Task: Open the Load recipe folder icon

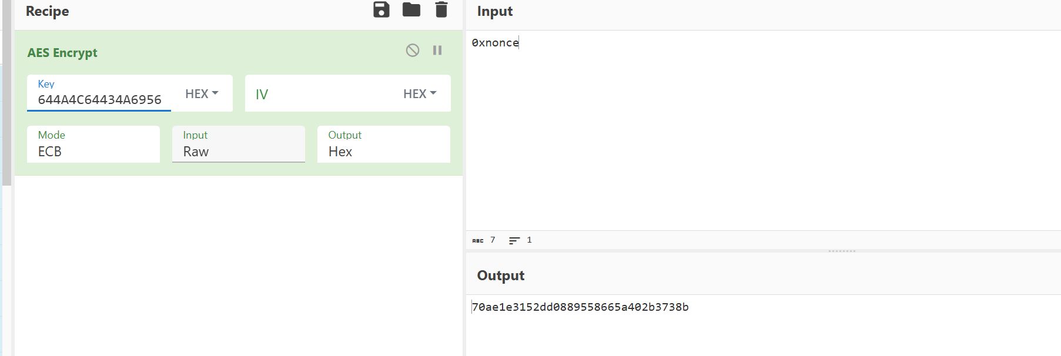Action: point(411,10)
